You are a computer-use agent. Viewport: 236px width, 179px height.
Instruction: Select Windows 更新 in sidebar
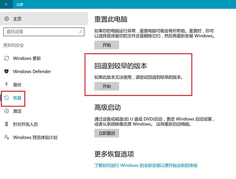pyautogui.click(x=44, y=58)
